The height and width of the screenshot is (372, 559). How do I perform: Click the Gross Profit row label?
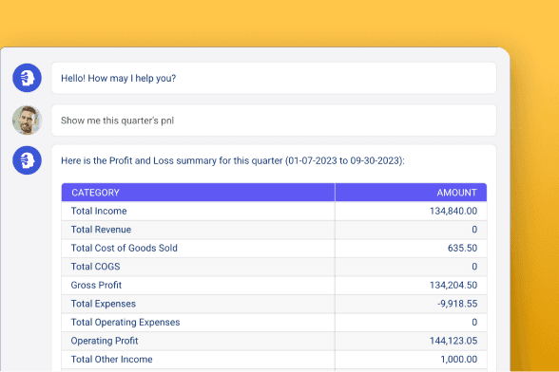96,285
